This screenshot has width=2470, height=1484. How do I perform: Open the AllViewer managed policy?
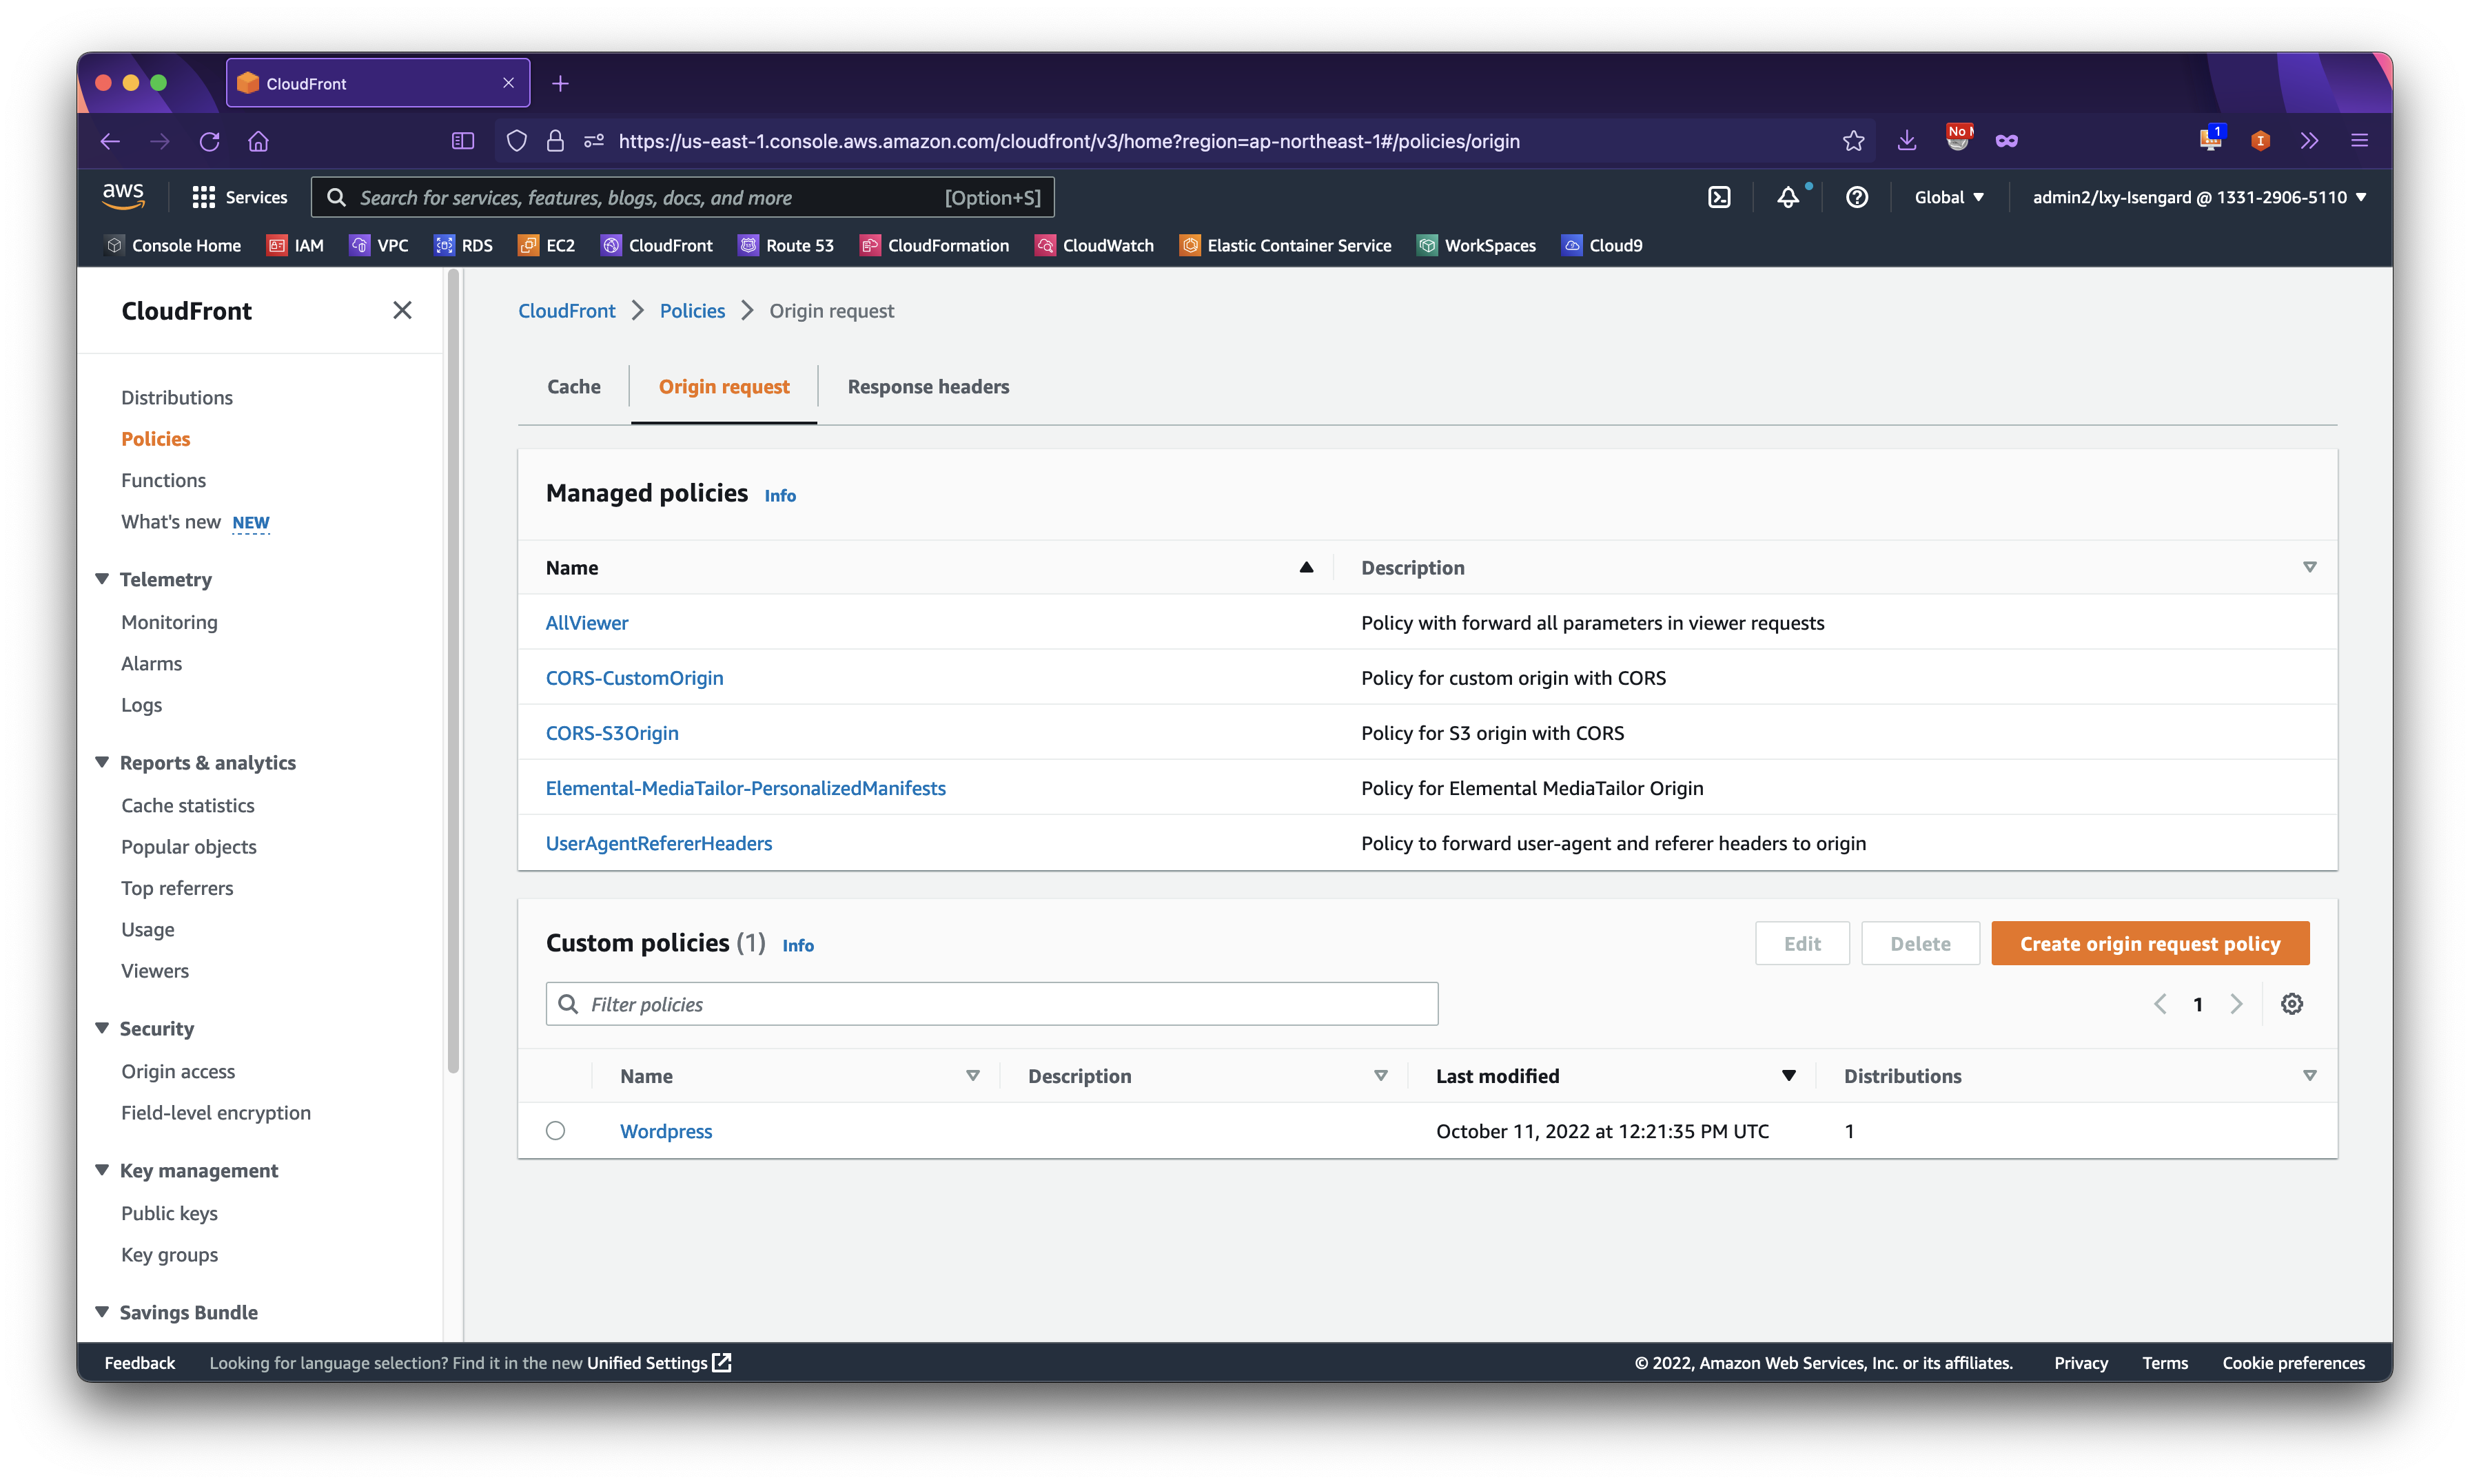click(586, 622)
